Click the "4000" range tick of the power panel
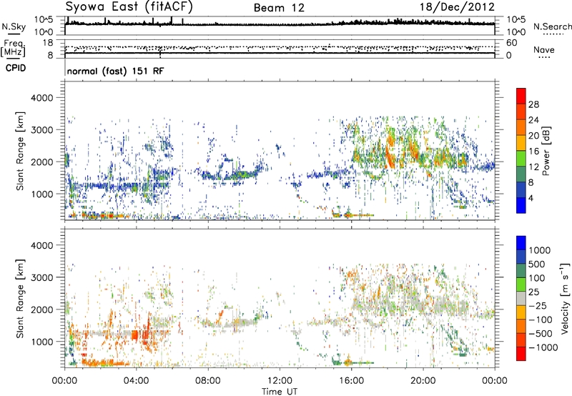The image size is (572, 396). (x=41, y=98)
